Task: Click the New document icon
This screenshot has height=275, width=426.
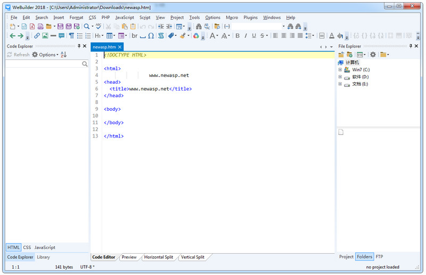Action: pyautogui.click(x=12, y=27)
